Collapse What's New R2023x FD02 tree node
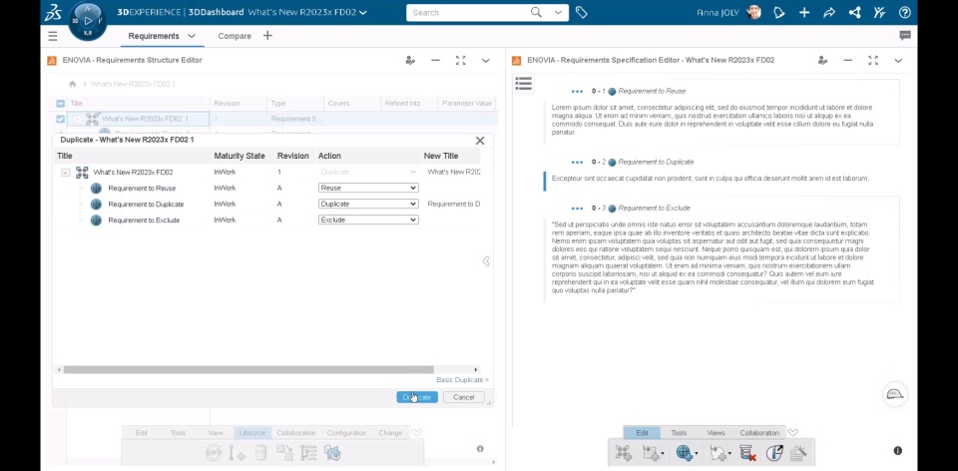 (66, 173)
